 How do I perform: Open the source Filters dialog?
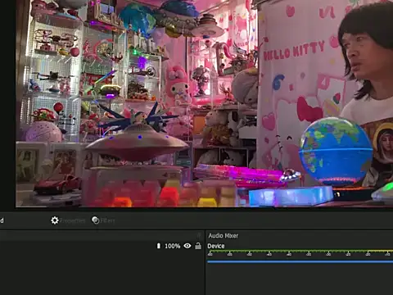[x=103, y=220]
